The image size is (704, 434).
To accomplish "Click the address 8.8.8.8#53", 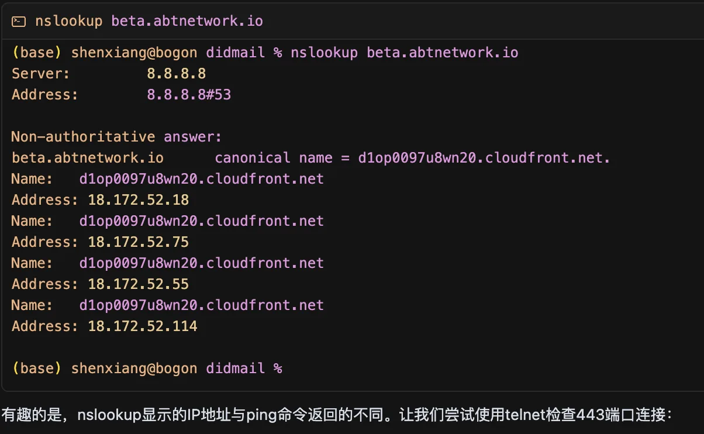I will (x=189, y=94).
